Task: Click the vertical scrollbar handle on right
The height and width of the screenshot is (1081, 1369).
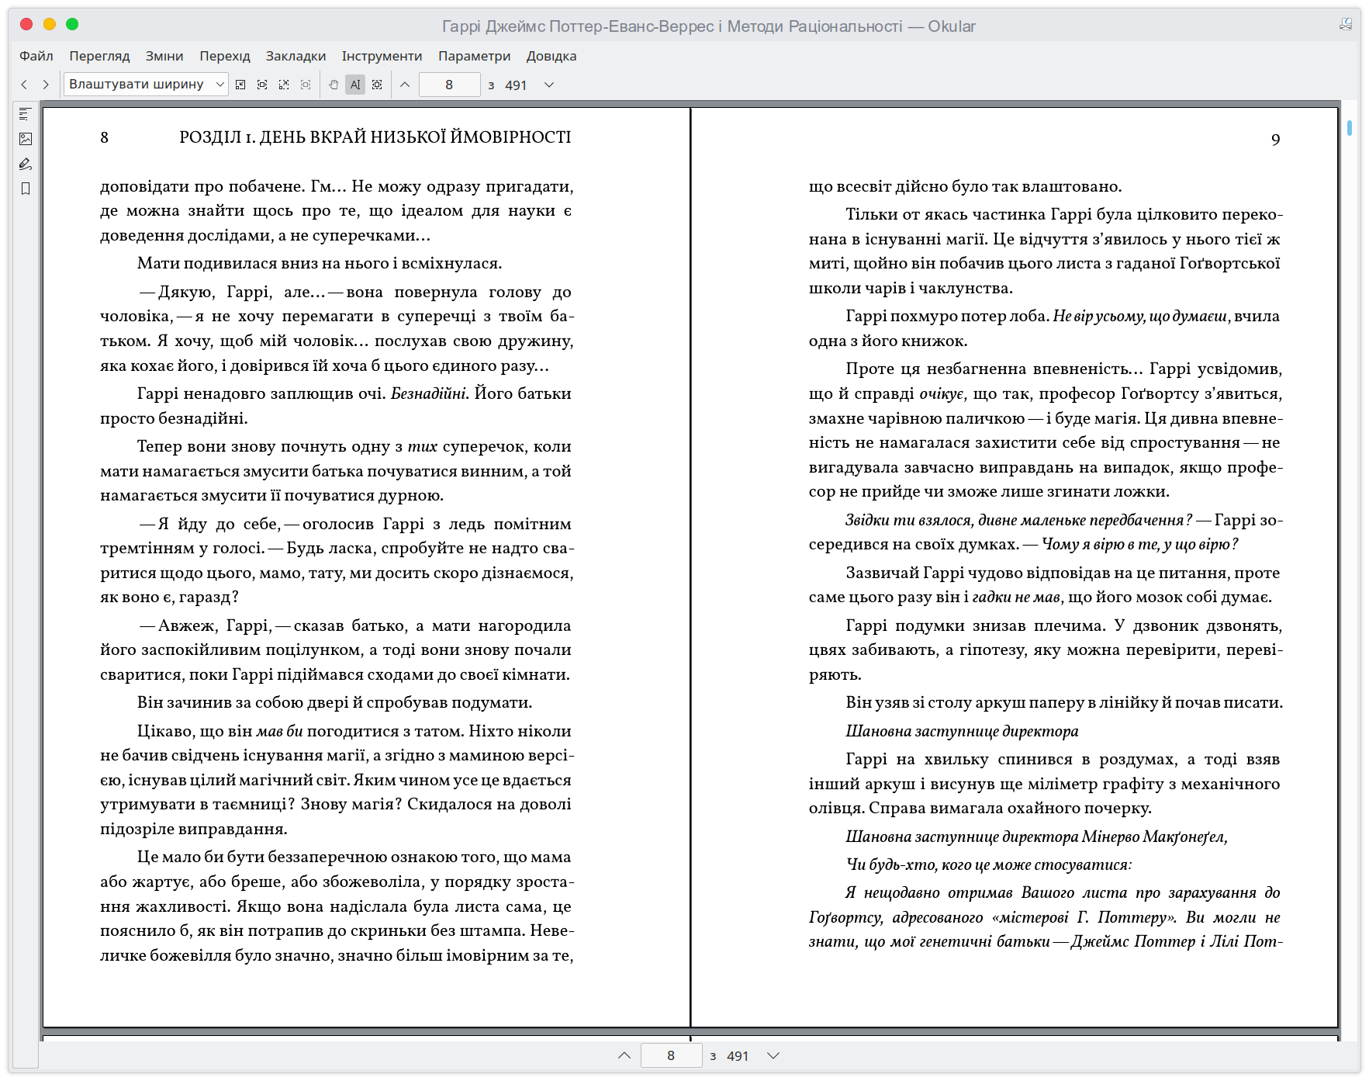Action: pyautogui.click(x=1350, y=128)
